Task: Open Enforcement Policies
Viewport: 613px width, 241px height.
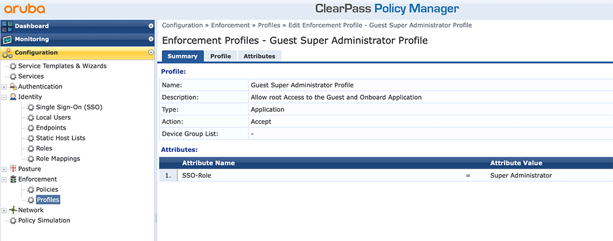Action: coord(47,190)
